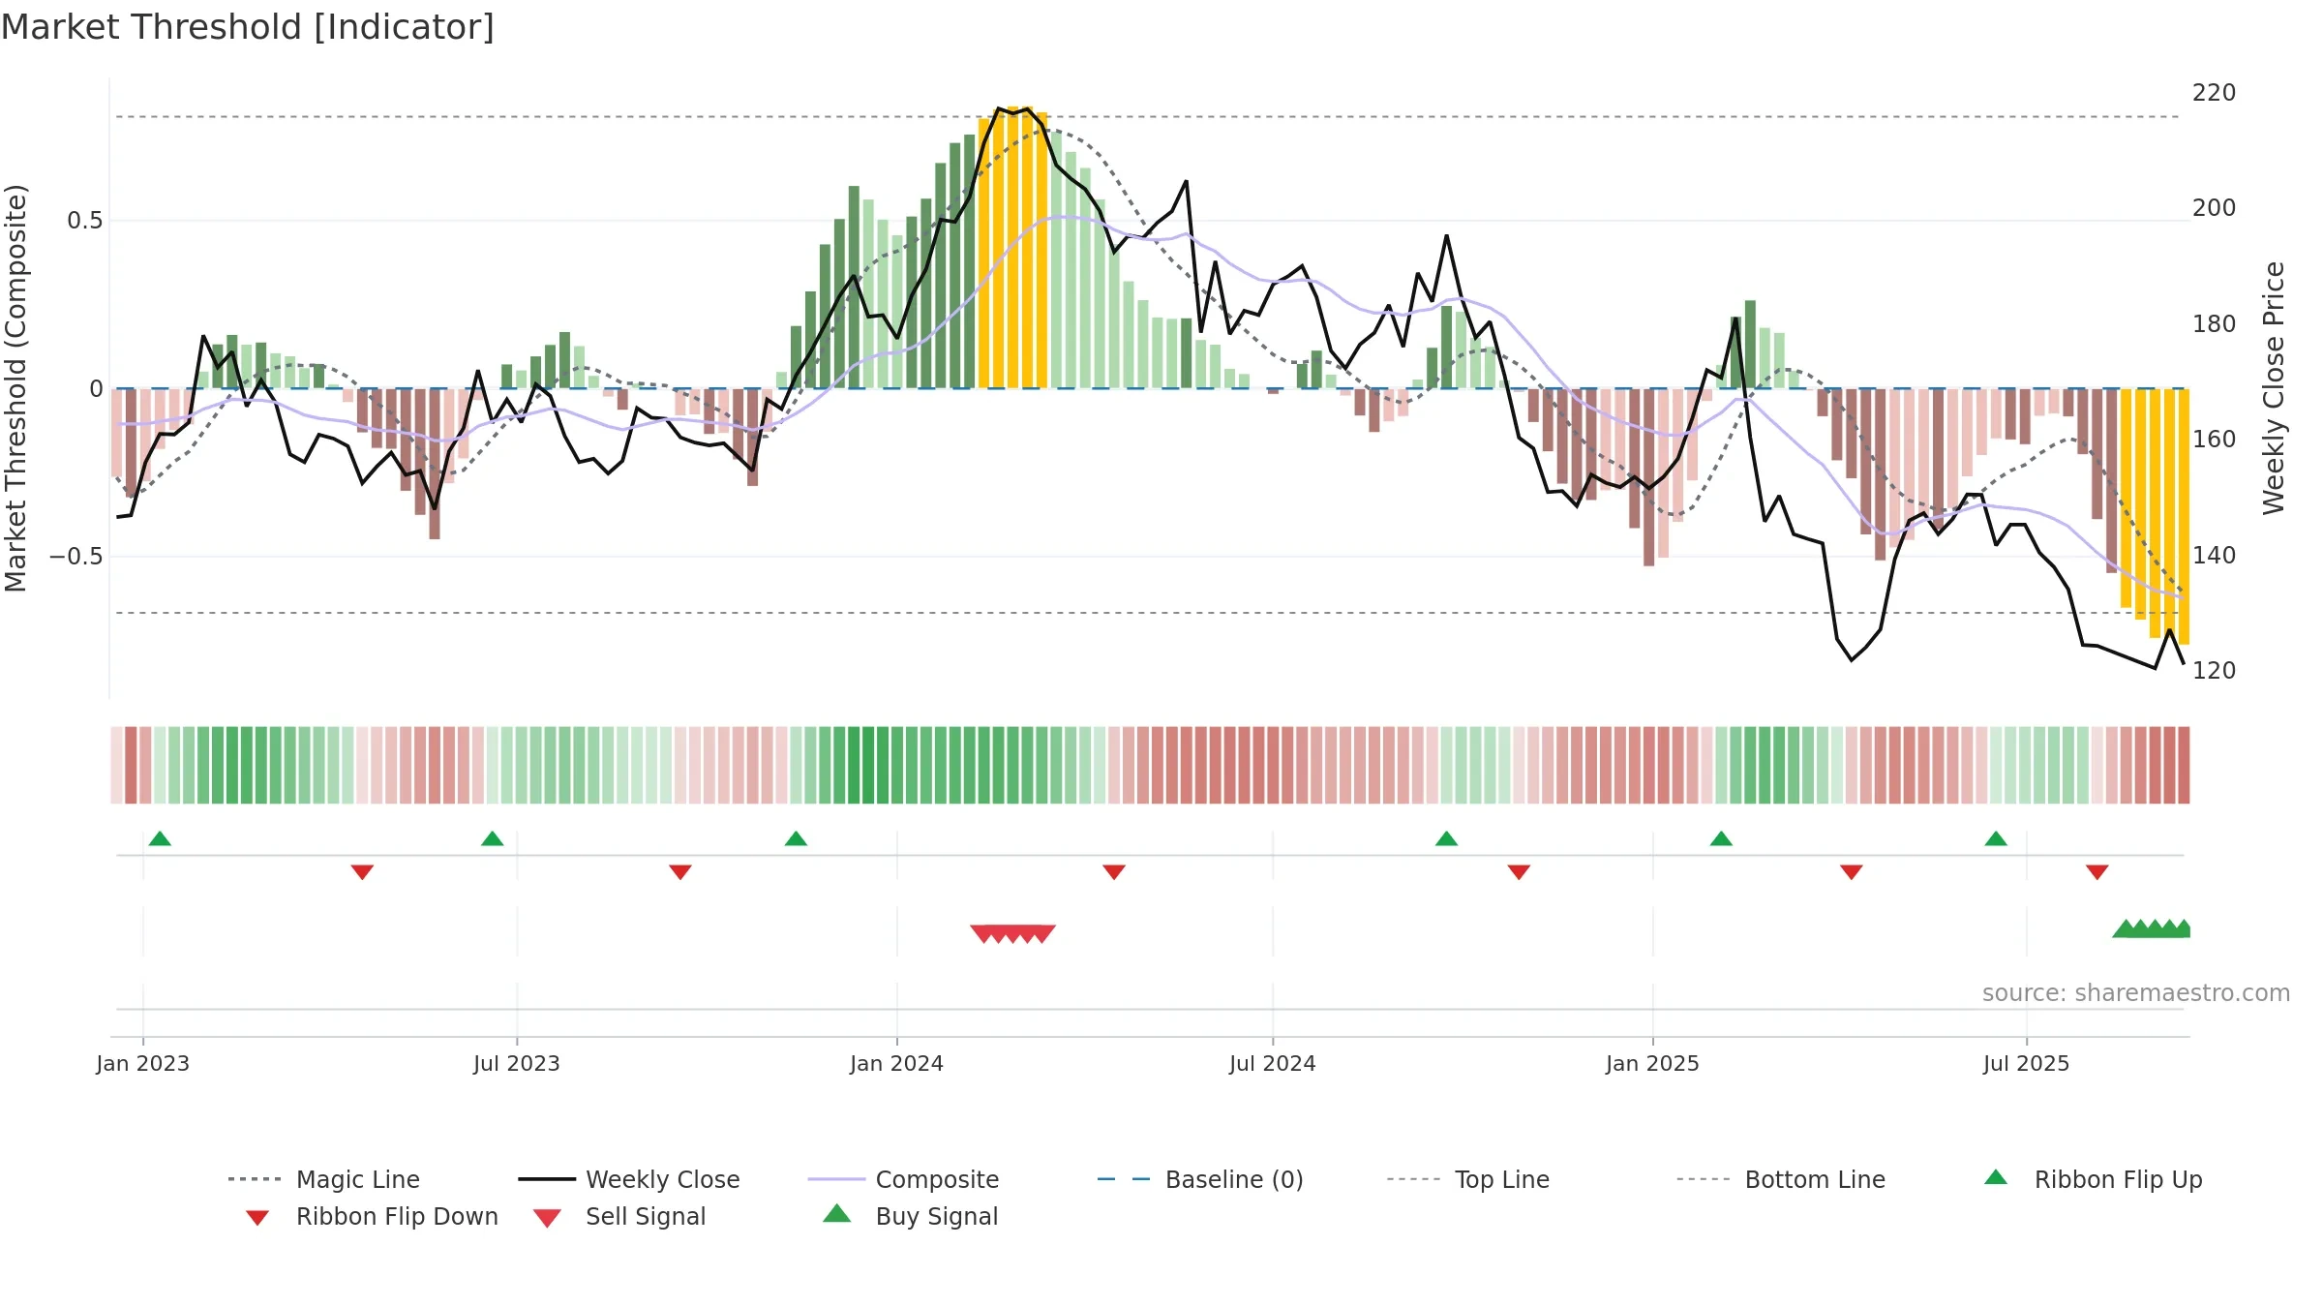Click the Jul 2025 x-axis label
The height and width of the screenshot is (1307, 2323).
tap(2027, 1063)
